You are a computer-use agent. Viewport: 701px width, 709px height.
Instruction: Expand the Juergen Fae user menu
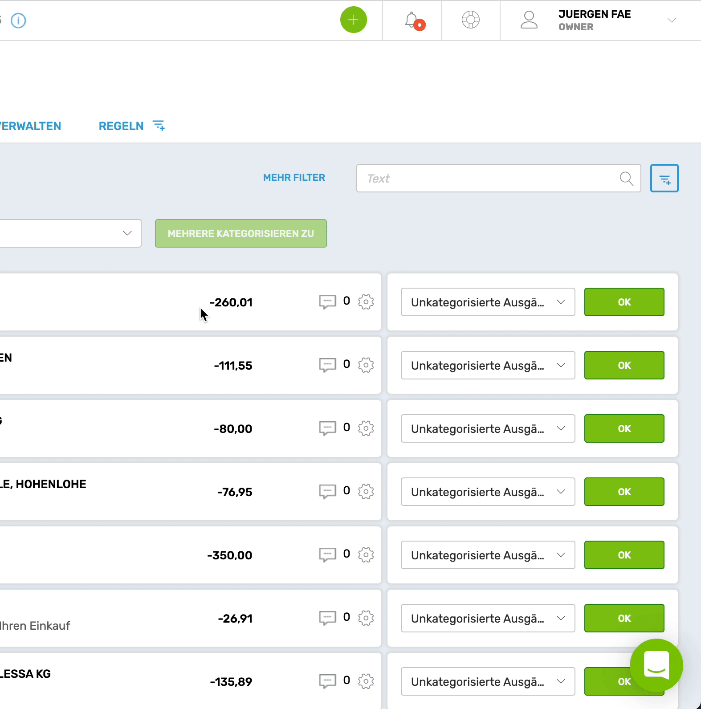coord(672,20)
